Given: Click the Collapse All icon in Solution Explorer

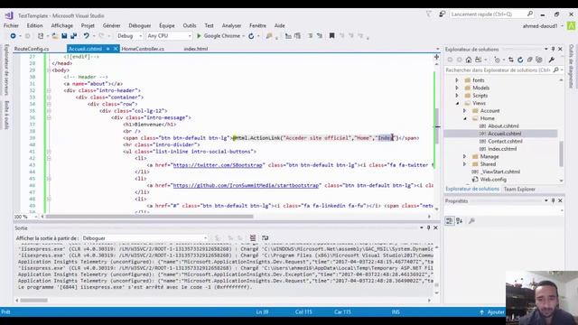Looking at the screenshot, I should (x=530, y=60).
